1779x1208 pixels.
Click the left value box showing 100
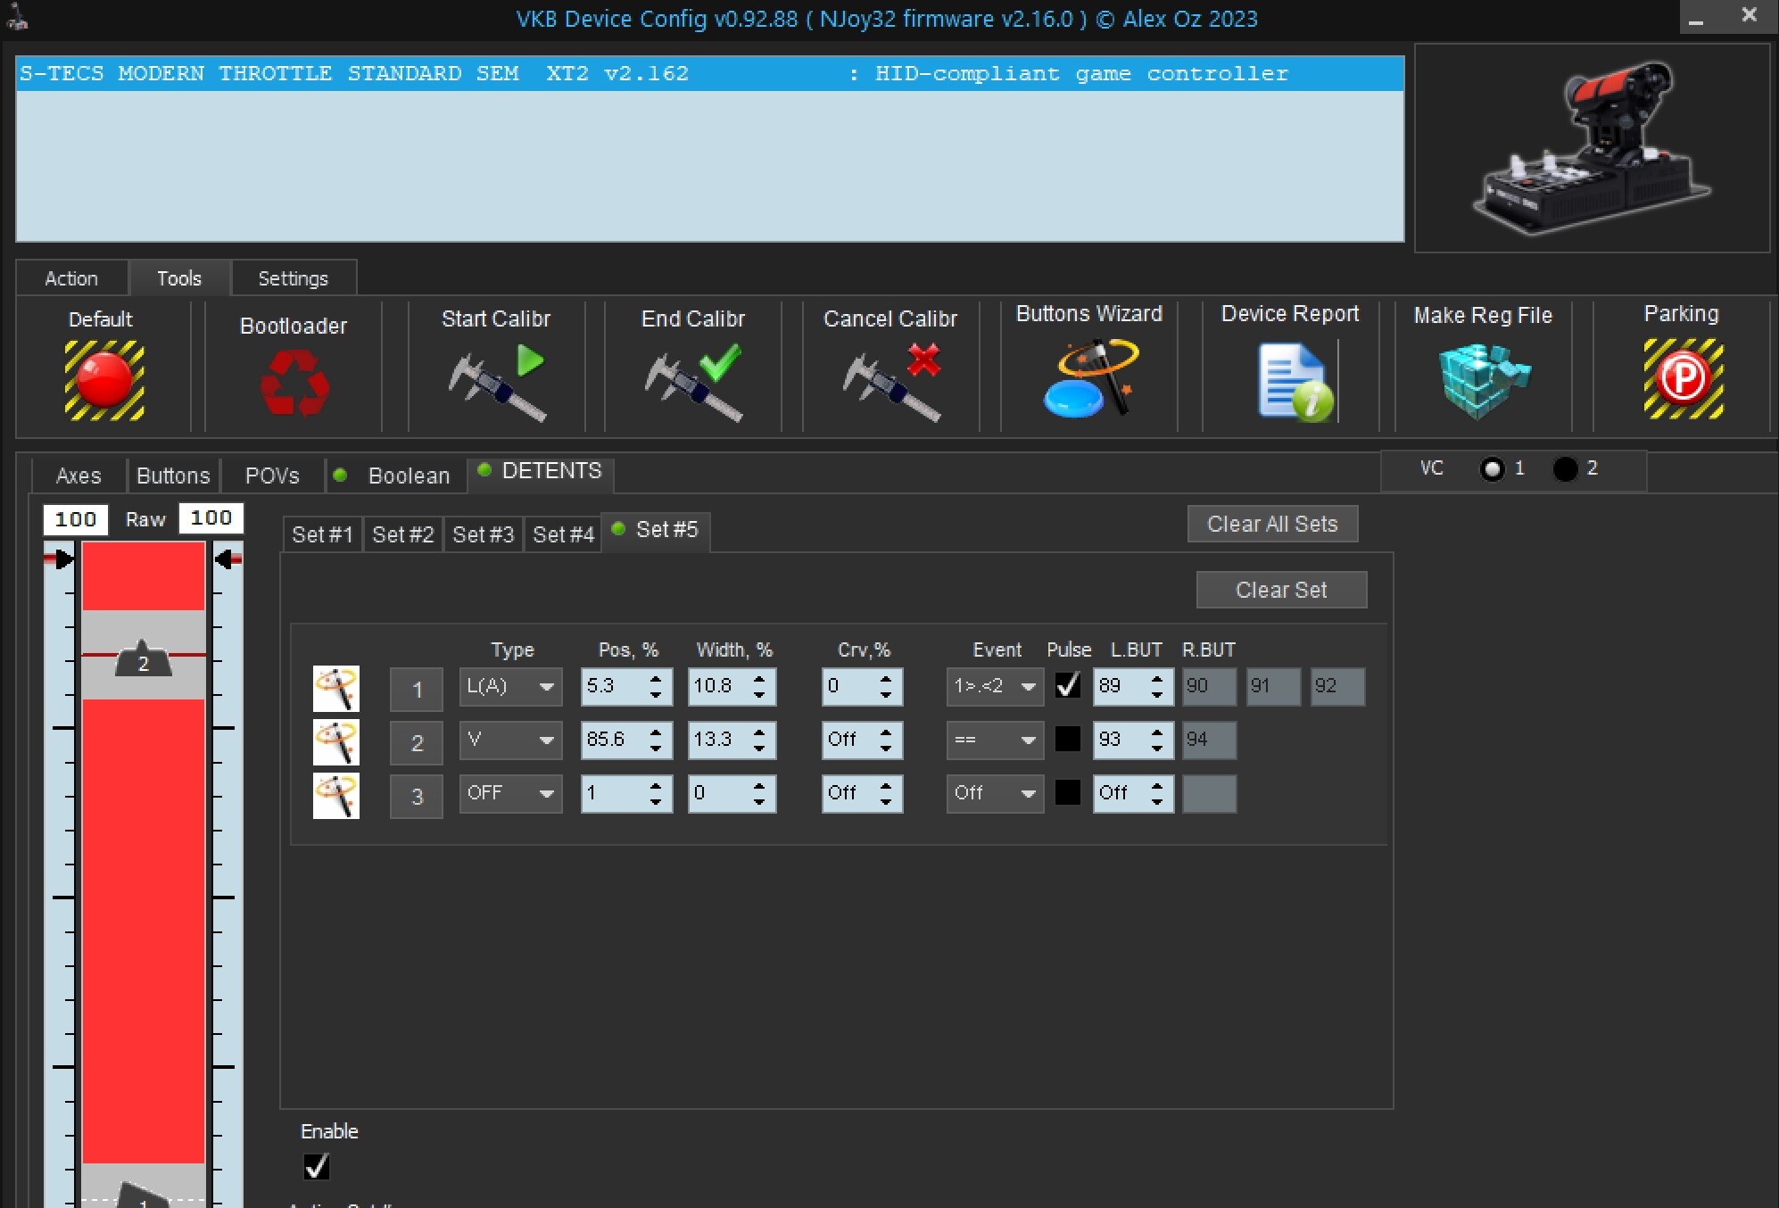(x=76, y=519)
